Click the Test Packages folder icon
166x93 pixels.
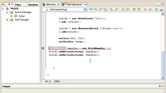(x=11, y=20)
